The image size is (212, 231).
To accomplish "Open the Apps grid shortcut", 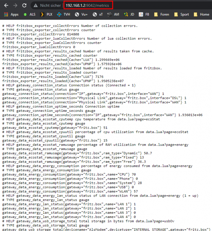I will click(11, 14).
